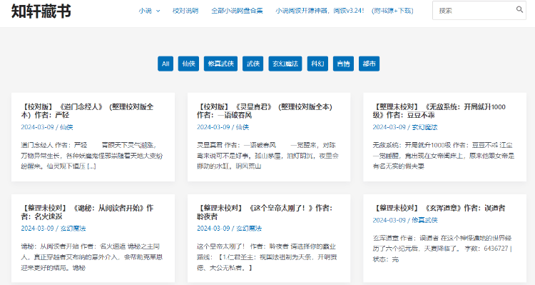
Task: Focus the 搜索 input field
Action: 474,11
